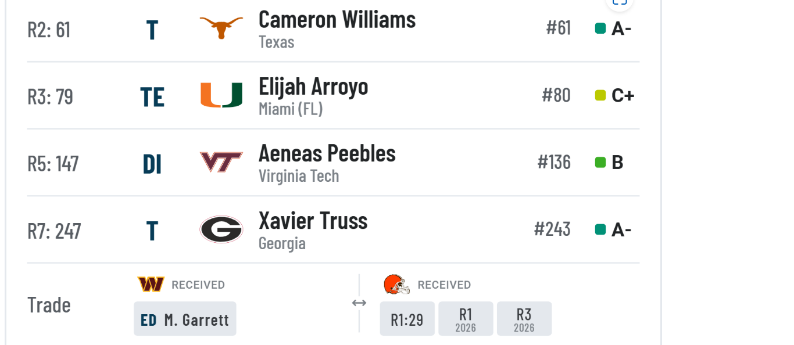The width and height of the screenshot is (794, 345).
Task: Click the C+ grade swatch for Elijah Arroyo
Action: point(600,95)
